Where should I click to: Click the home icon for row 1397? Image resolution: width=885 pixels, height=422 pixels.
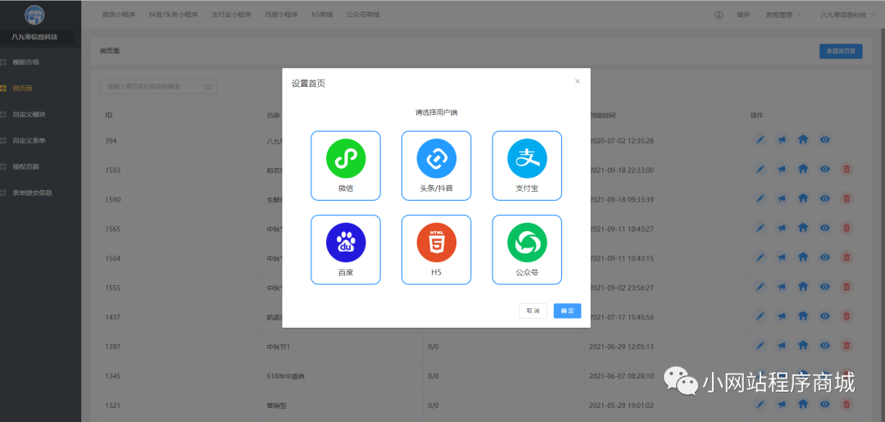[802, 345]
